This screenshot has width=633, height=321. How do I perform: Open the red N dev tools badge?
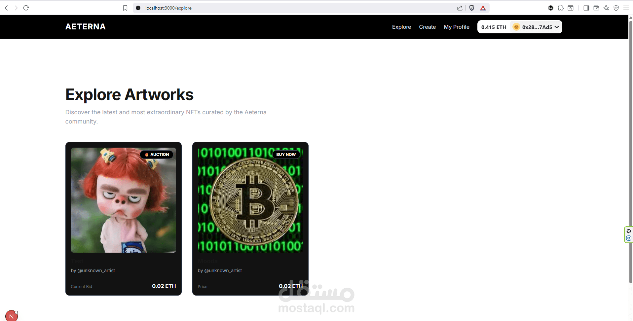[x=12, y=316]
